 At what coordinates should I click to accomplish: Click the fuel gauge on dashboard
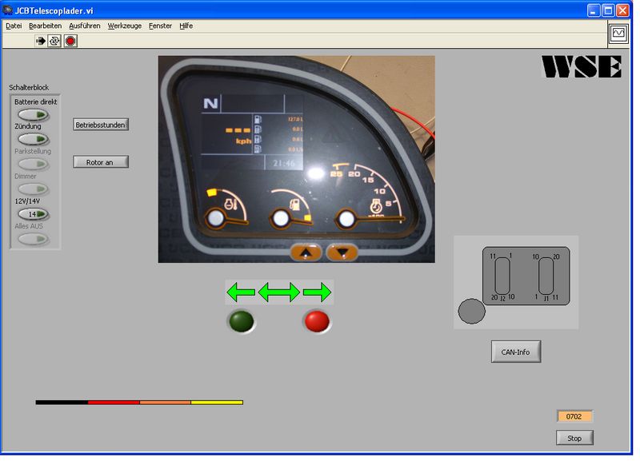[x=290, y=209]
